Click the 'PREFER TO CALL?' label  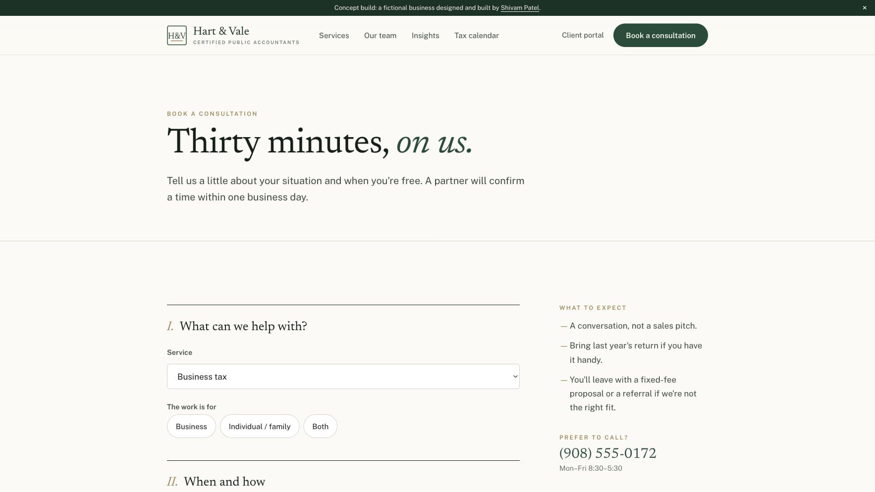click(x=594, y=438)
